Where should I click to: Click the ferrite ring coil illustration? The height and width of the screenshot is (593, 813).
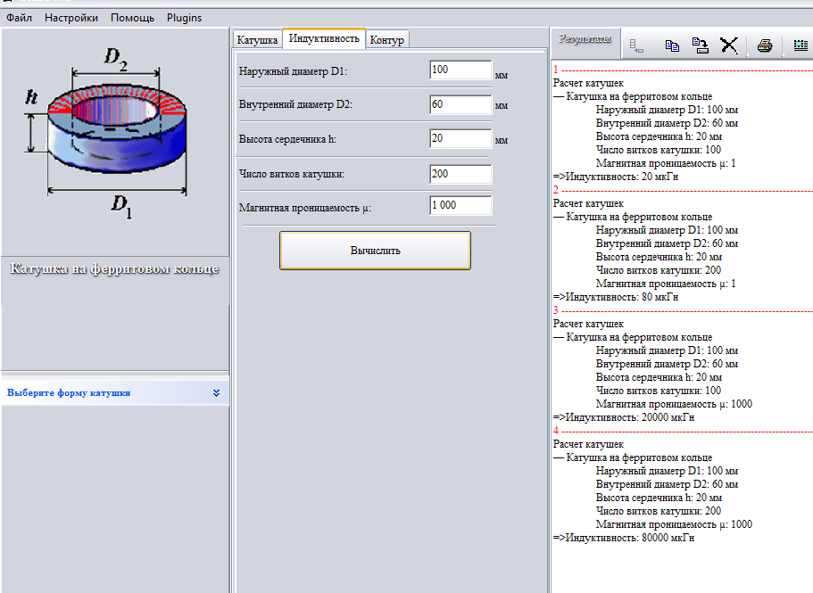pyautogui.click(x=107, y=134)
